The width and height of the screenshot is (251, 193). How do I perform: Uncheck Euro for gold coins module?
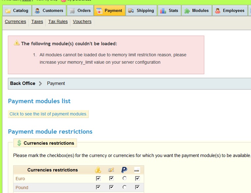98,178
